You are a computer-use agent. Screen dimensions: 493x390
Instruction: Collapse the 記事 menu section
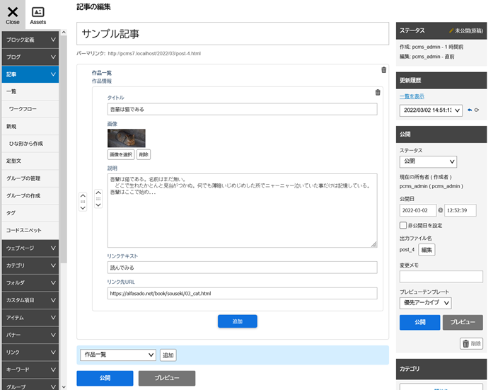point(30,74)
